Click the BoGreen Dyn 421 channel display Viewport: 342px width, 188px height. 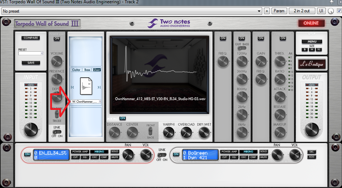click(200, 155)
